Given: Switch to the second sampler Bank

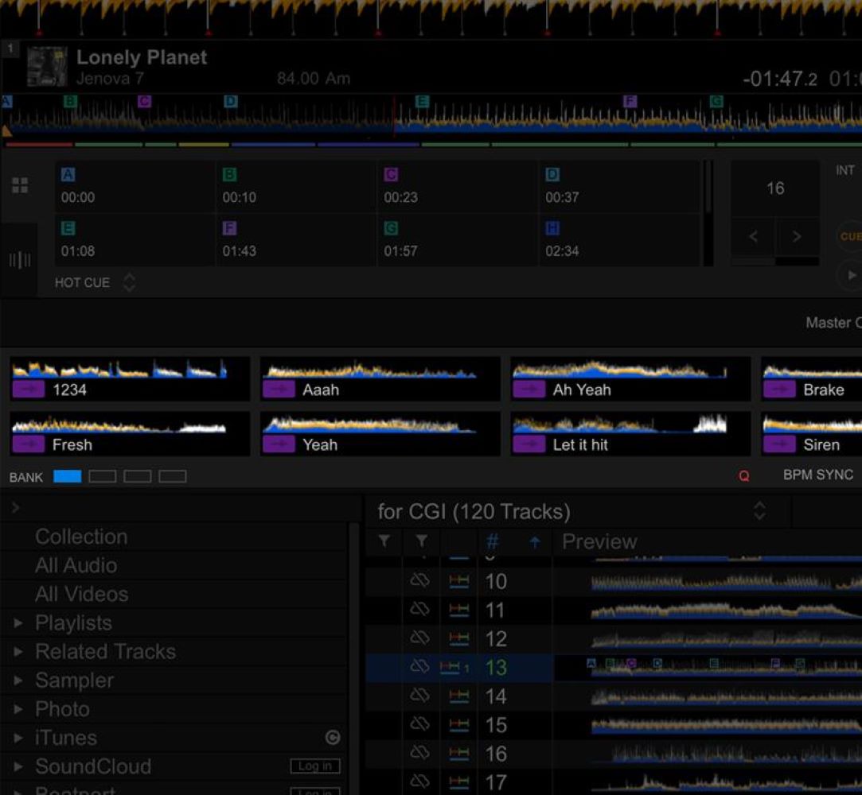Looking at the screenshot, I should pos(100,476).
